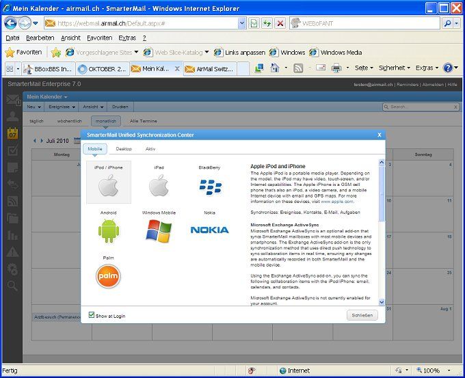Select the Palm device icon
465x378 pixels.
108,276
